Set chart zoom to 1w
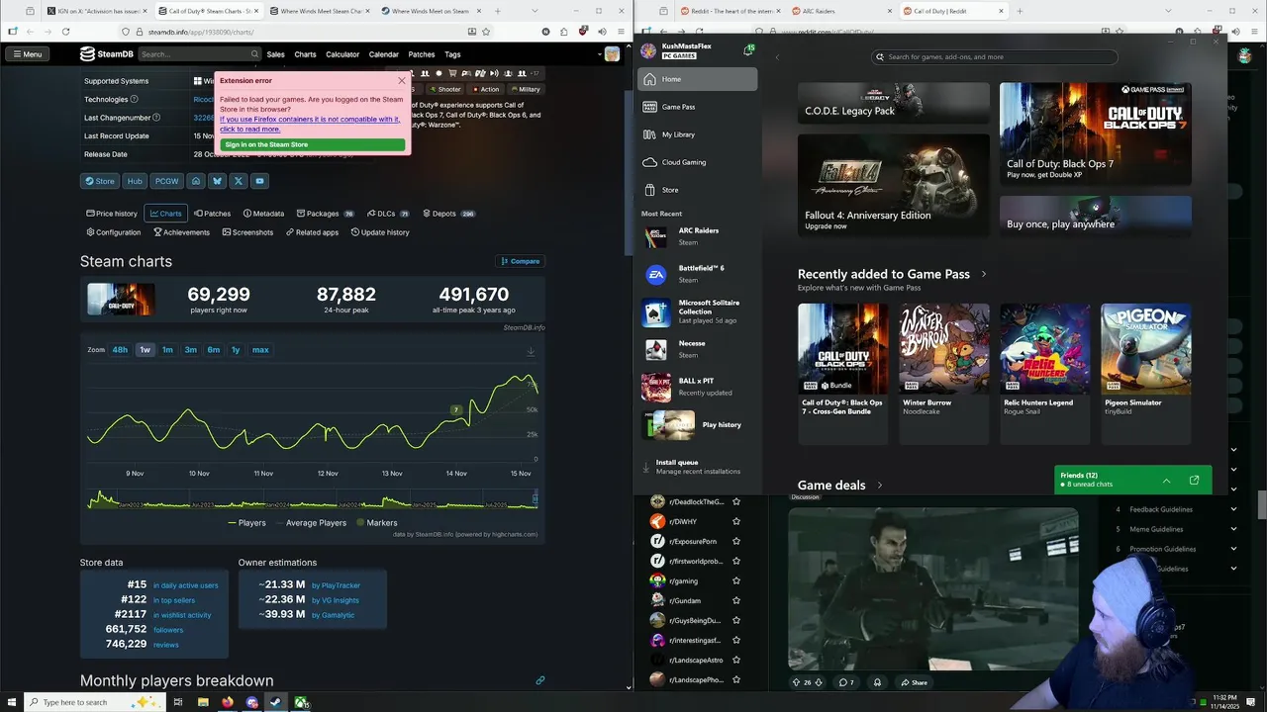The height and width of the screenshot is (712, 1267). 145,350
